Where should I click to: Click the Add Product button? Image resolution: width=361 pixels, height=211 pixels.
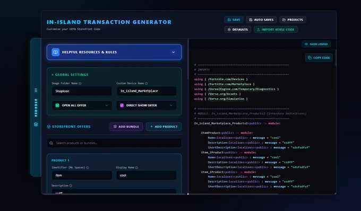coord(164,127)
